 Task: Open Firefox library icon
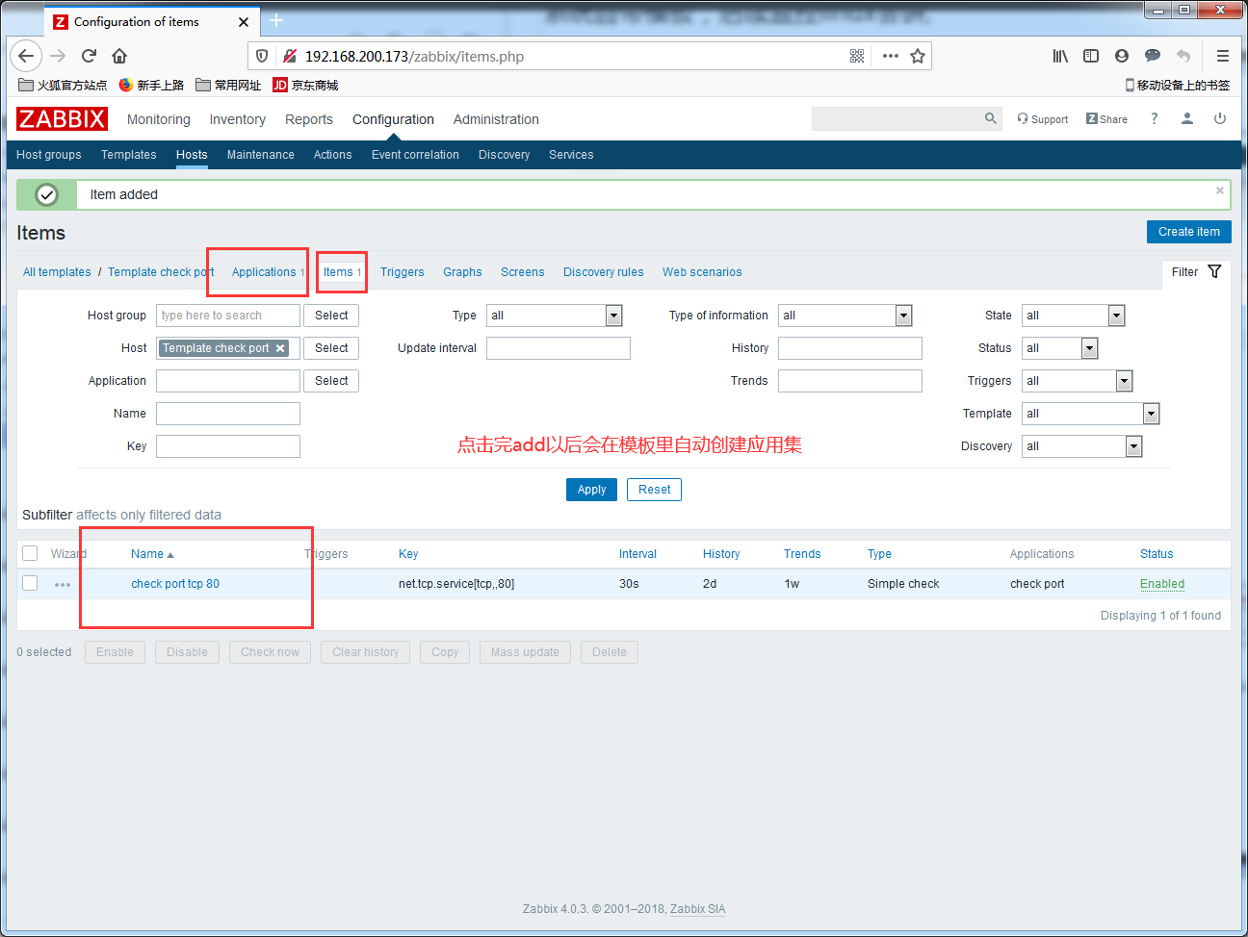pyautogui.click(x=1060, y=56)
